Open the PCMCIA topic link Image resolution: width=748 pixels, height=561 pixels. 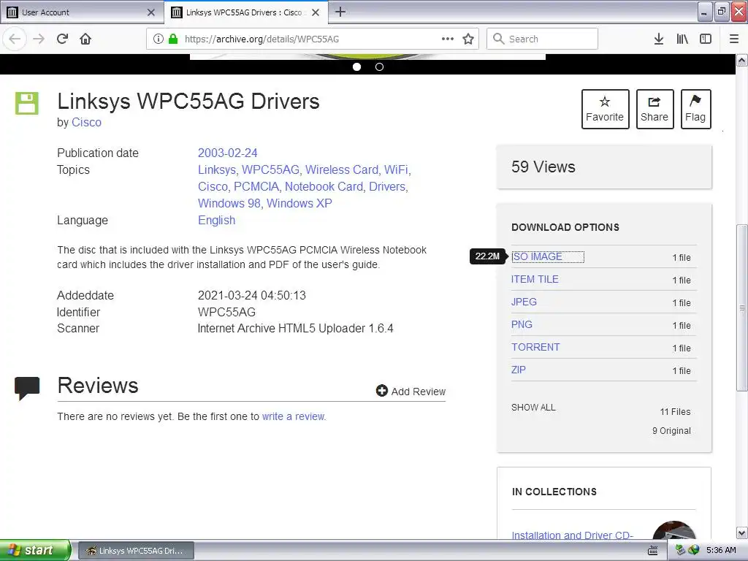click(256, 186)
